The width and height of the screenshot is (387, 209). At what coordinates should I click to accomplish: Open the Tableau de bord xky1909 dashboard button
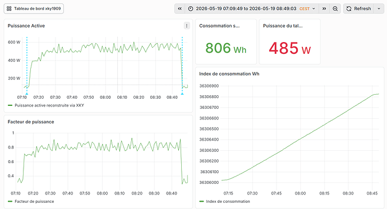pos(34,8)
